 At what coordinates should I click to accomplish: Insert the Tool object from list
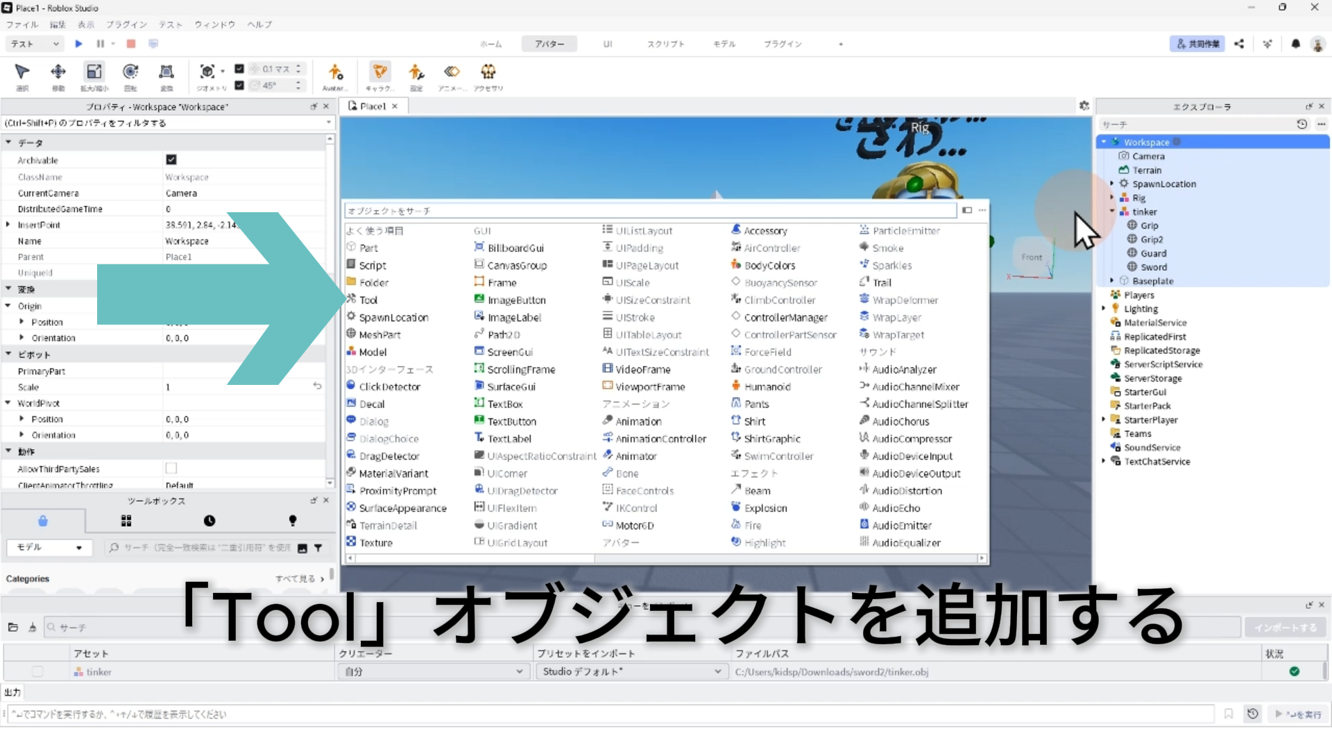point(368,300)
